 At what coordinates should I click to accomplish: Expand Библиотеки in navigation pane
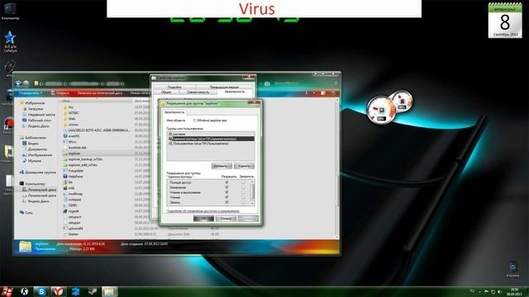click(x=33, y=138)
